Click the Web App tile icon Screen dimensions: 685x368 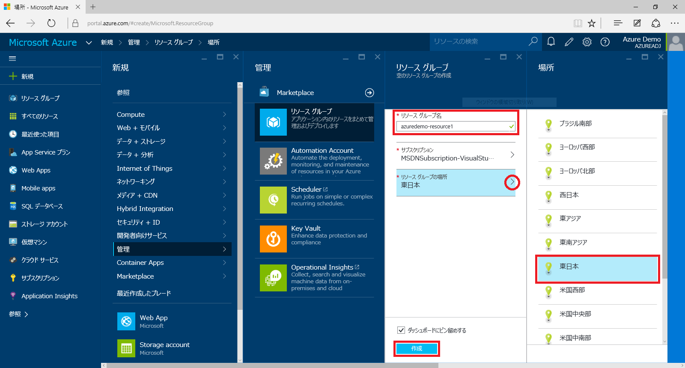tap(126, 321)
